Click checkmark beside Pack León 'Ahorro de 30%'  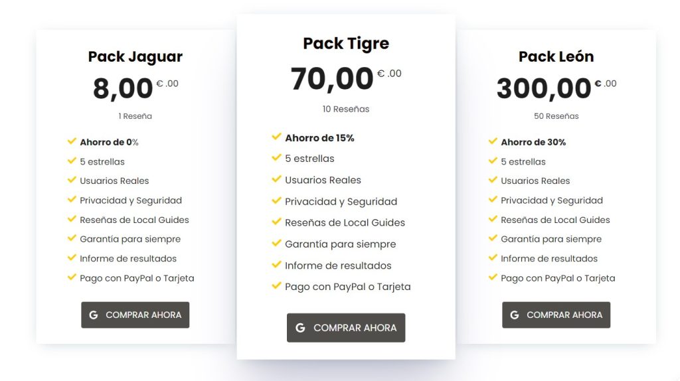493,141
